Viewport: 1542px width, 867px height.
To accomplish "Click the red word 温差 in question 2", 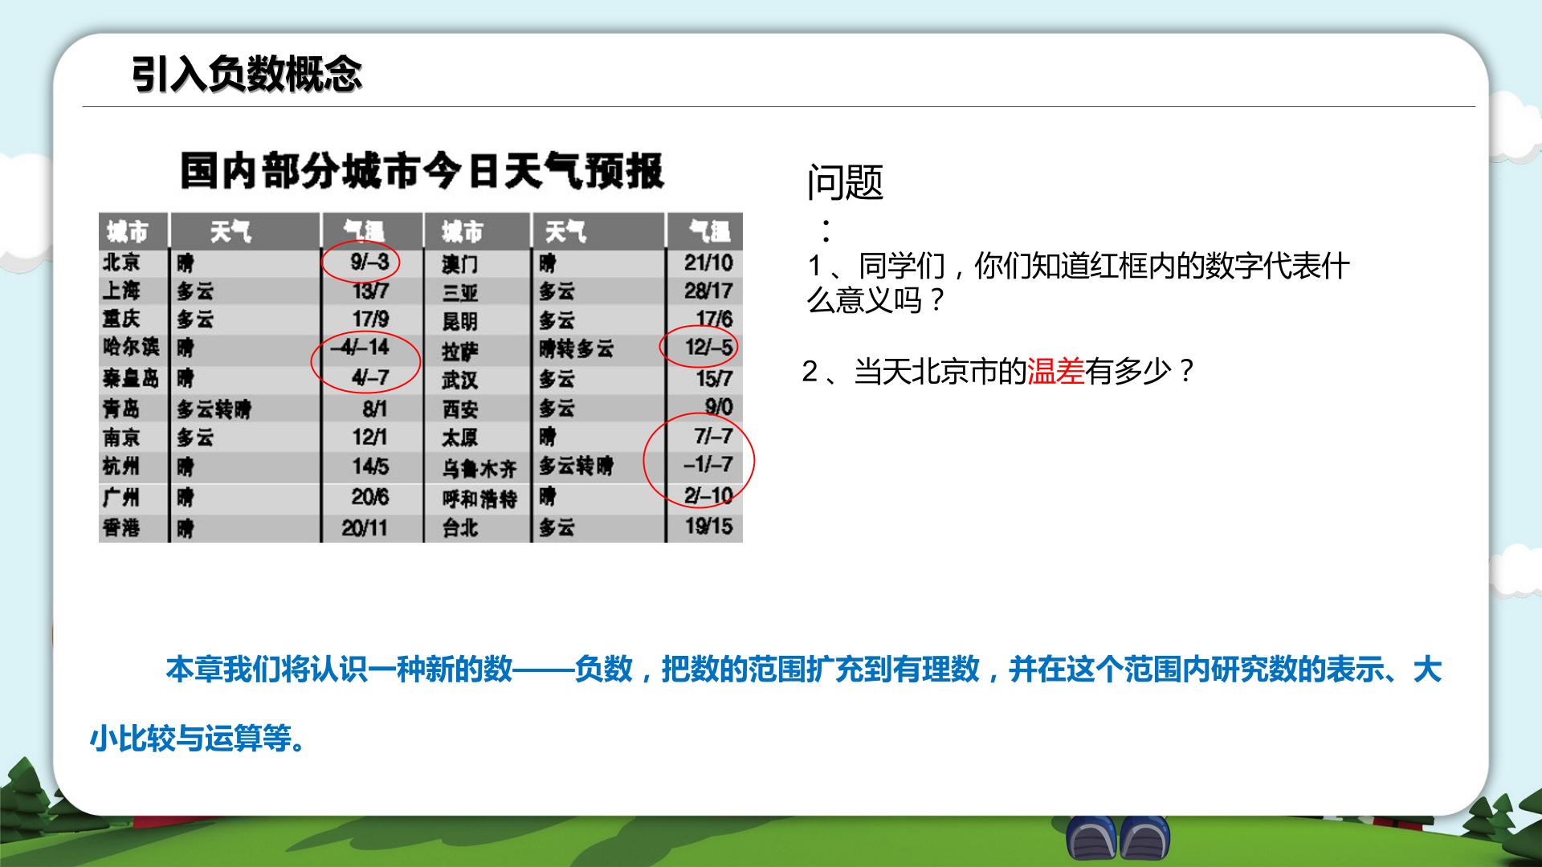I will tap(1056, 371).
